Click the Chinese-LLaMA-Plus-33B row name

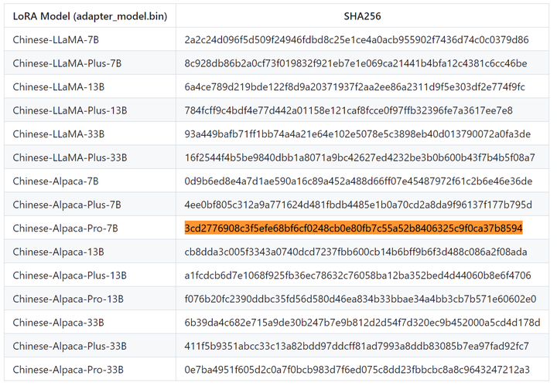(x=70, y=157)
